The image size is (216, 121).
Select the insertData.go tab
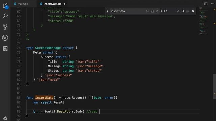(52, 4)
